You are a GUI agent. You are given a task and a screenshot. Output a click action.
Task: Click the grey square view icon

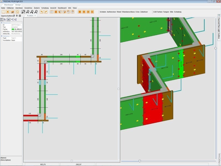click(52, 12)
